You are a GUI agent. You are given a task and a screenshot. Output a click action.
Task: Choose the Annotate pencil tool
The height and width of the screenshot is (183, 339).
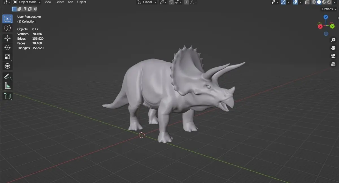coord(7,76)
